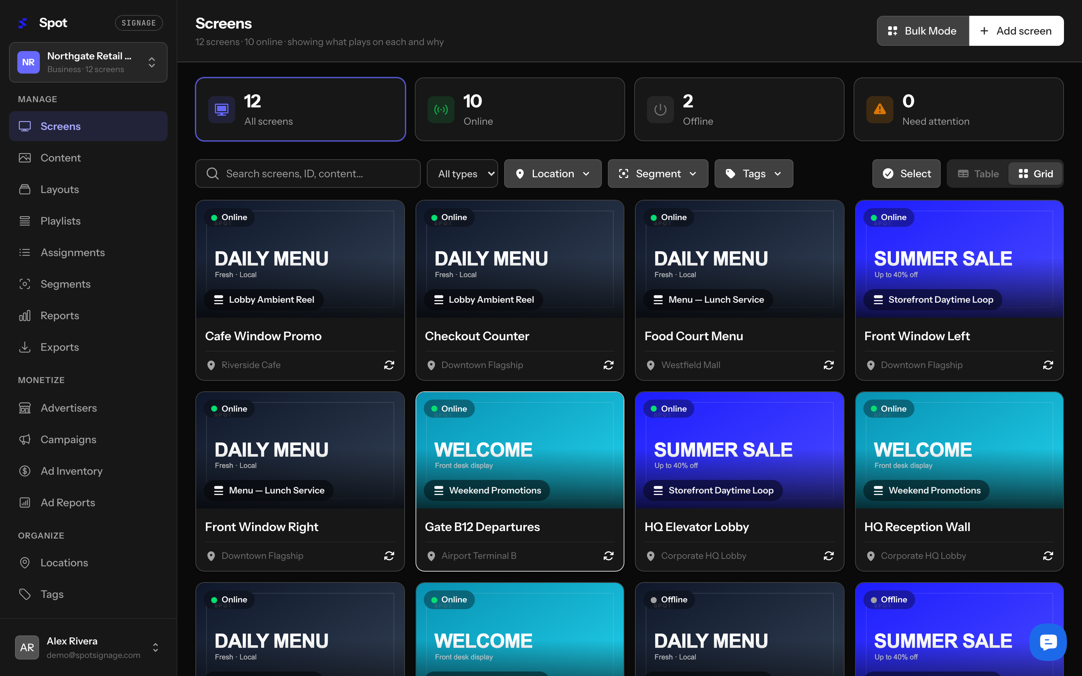Click the NR organization avatar
This screenshot has width=1082, height=676.
(x=29, y=62)
